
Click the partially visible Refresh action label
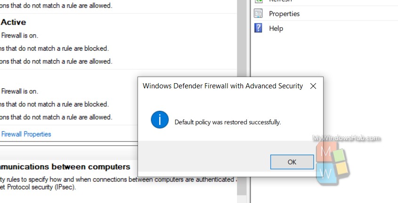tap(280, 1)
